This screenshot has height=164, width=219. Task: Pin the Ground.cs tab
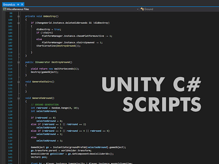[18, 5]
